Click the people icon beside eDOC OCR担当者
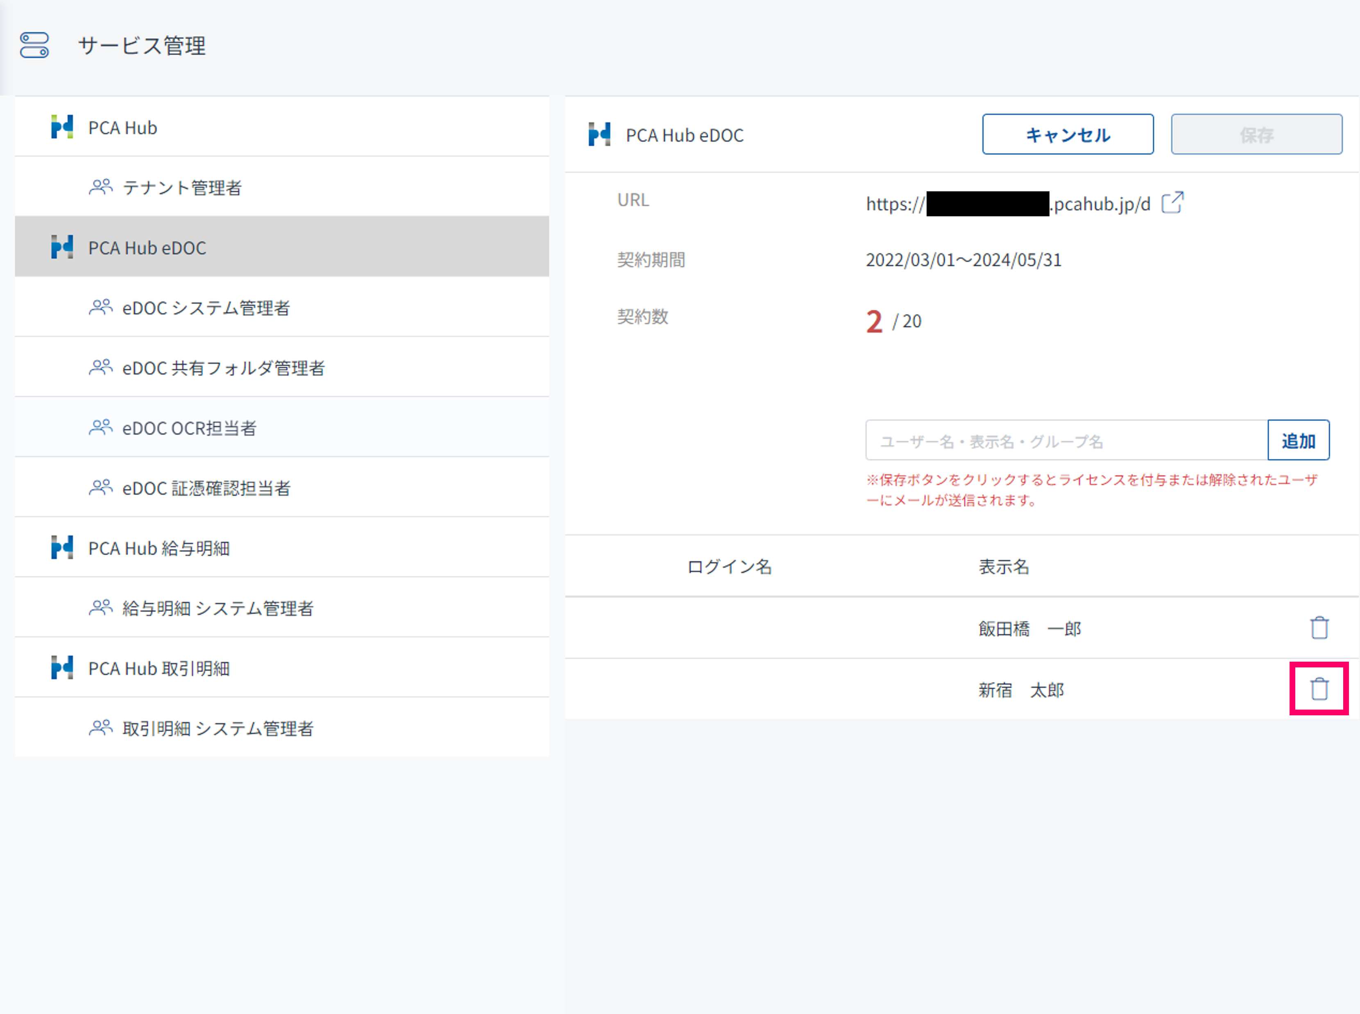1360x1014 pixels. click(x=101, y=427)
